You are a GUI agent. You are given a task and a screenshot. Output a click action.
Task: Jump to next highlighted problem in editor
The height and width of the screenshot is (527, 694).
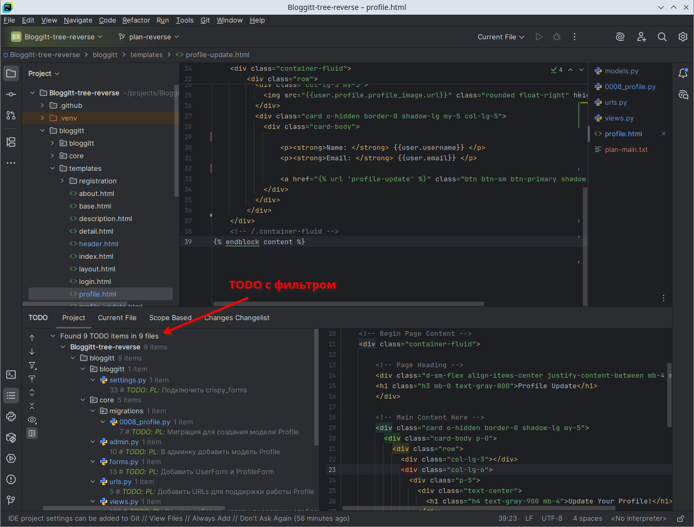point(581,70)
